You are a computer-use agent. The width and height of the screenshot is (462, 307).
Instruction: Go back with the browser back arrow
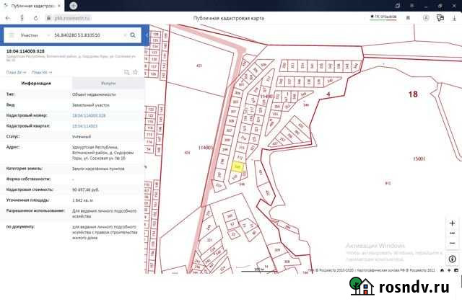[8, 18]
